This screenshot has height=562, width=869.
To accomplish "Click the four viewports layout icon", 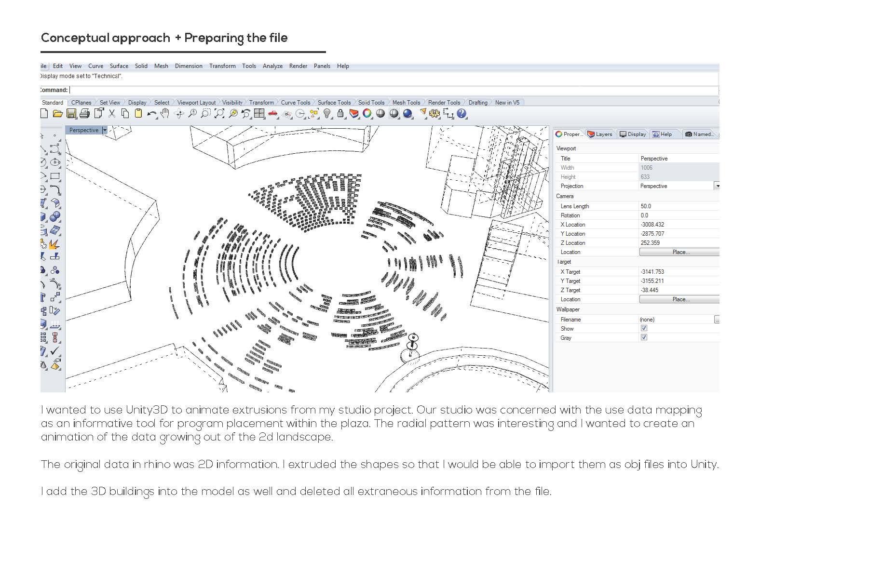I will coord(259,116).
